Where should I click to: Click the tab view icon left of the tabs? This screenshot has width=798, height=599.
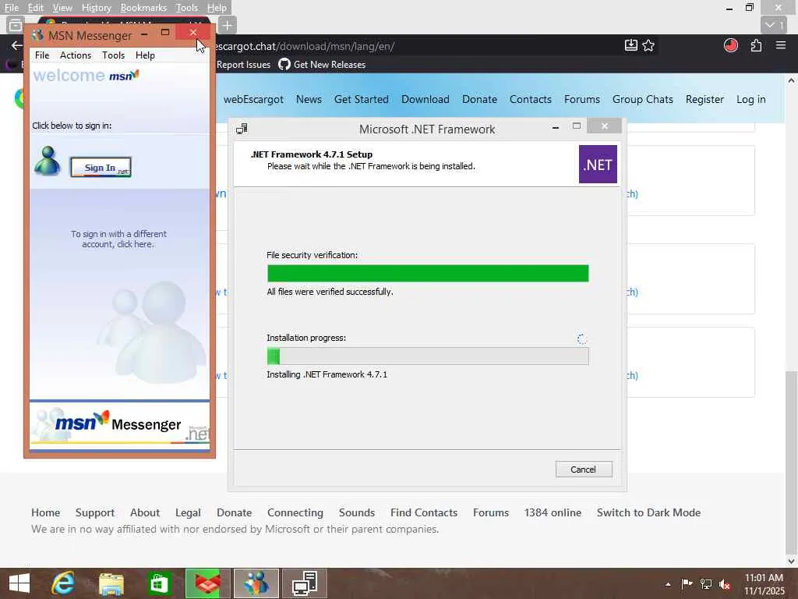[16, 24]
